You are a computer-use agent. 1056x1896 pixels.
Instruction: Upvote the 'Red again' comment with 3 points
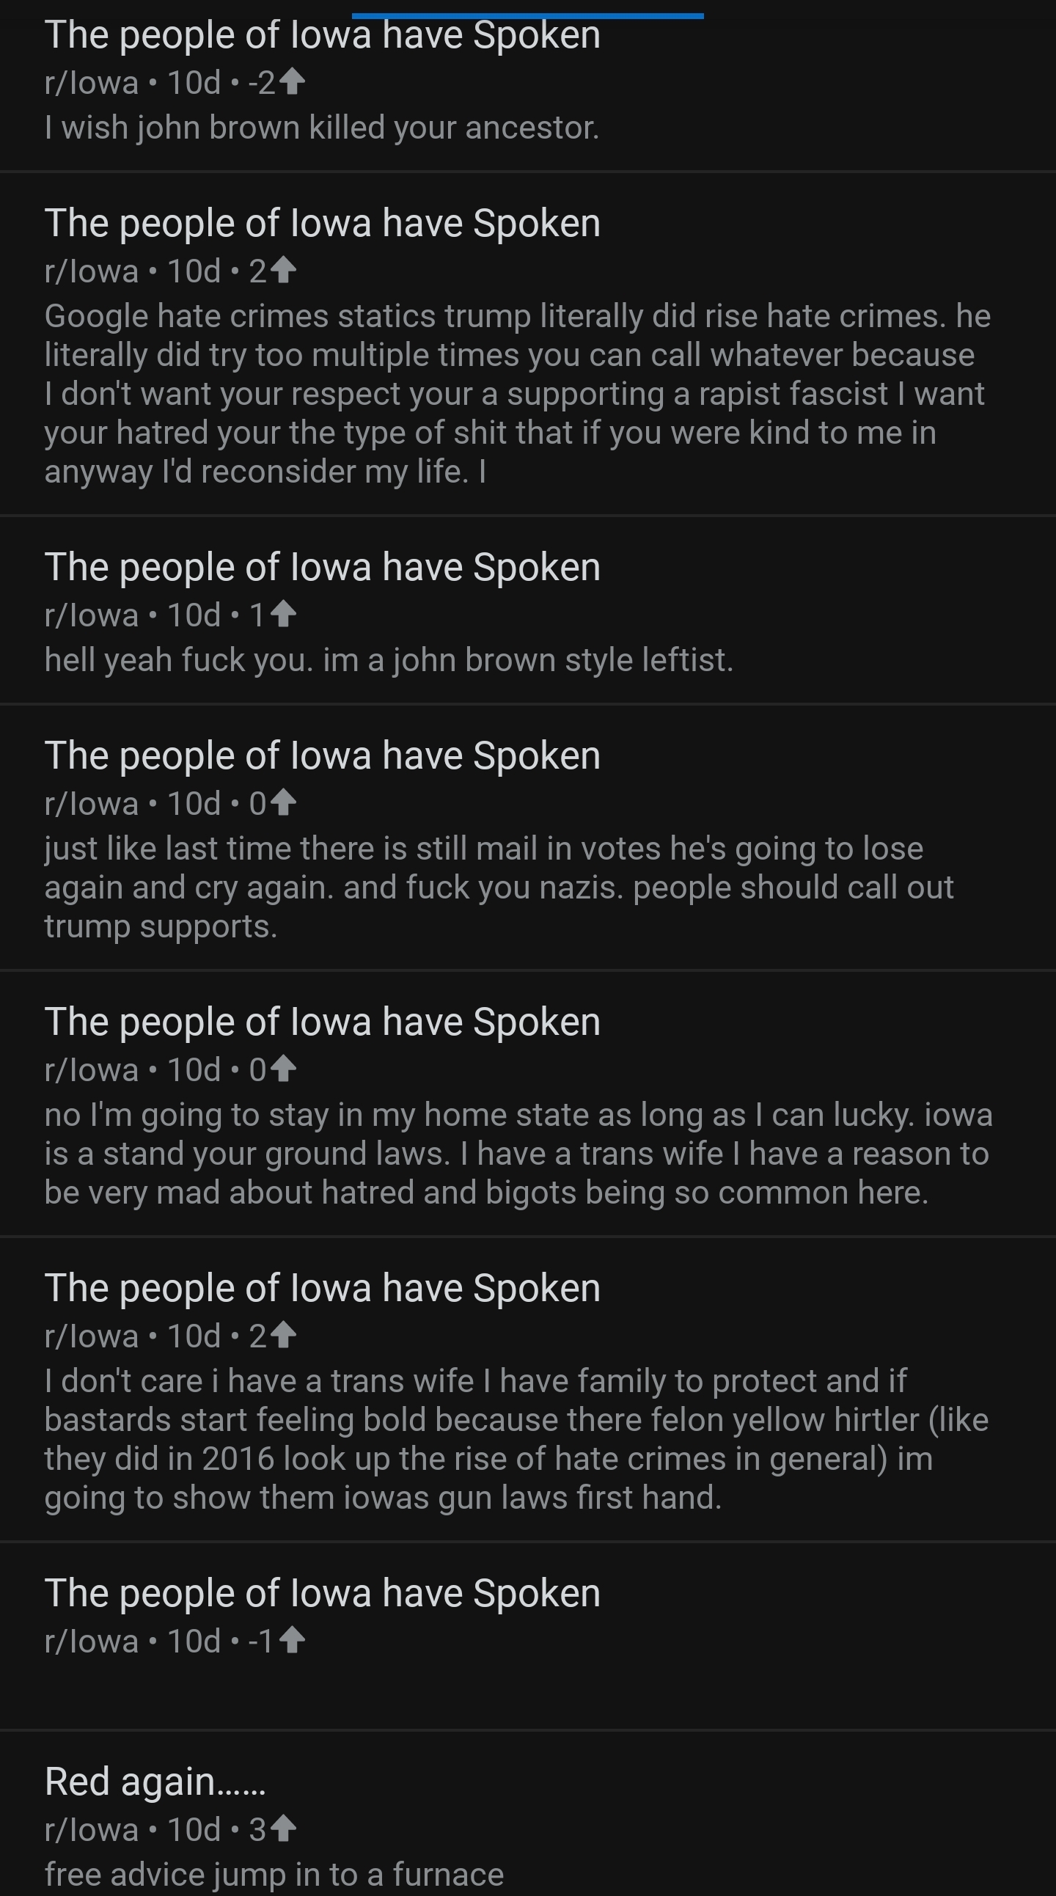click(x=283, y=1829)
